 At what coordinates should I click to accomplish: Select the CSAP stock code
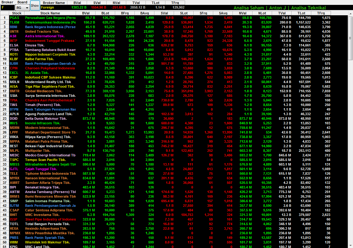14,210
